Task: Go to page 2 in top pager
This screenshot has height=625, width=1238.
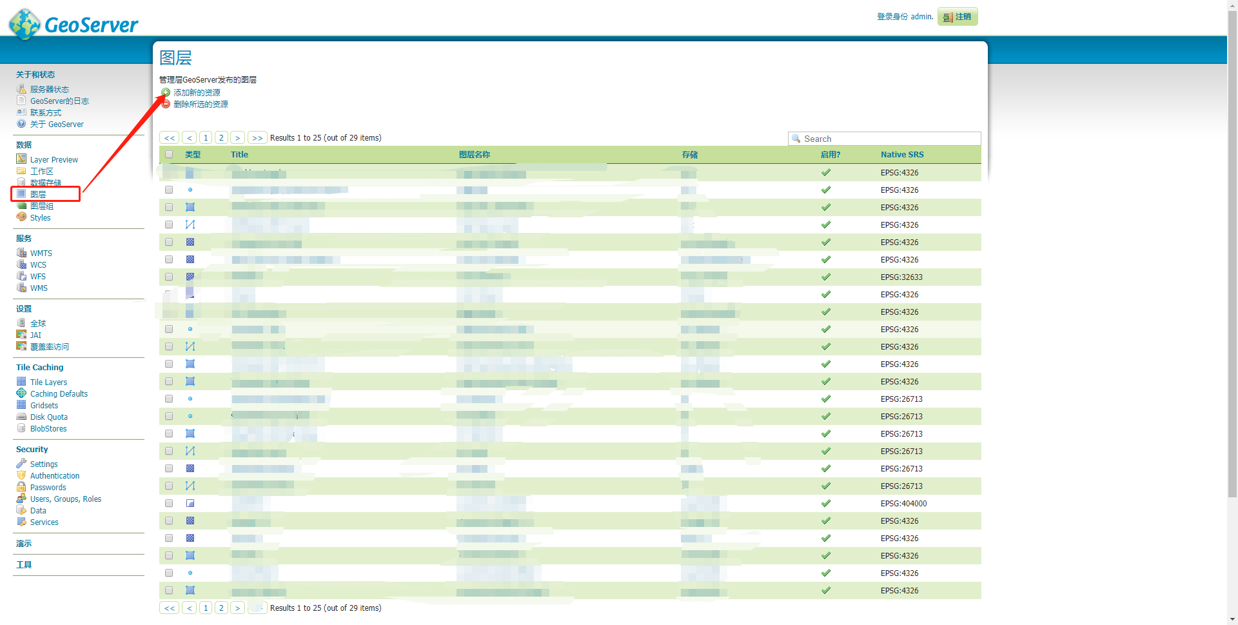Action: click(221, 137)
